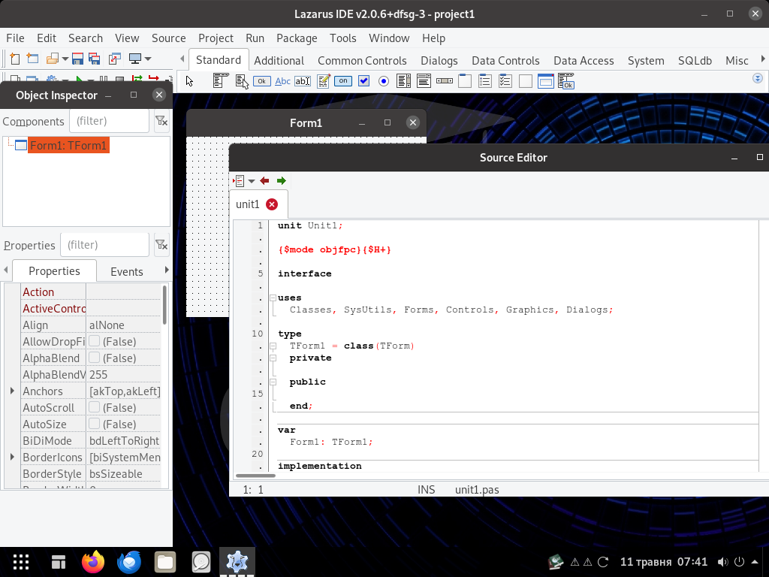This screenshot has width=769, height=577.
Task: Click the Save All (double floppy) icon
Action: [94, 59]
